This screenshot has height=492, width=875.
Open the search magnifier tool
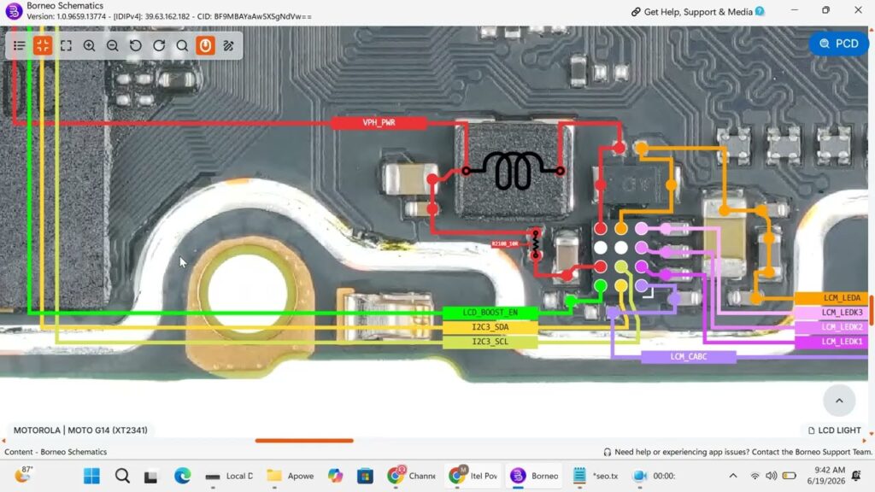tap(182, 46)
